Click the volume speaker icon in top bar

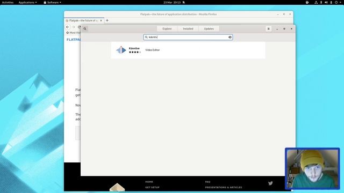[326, 2]
